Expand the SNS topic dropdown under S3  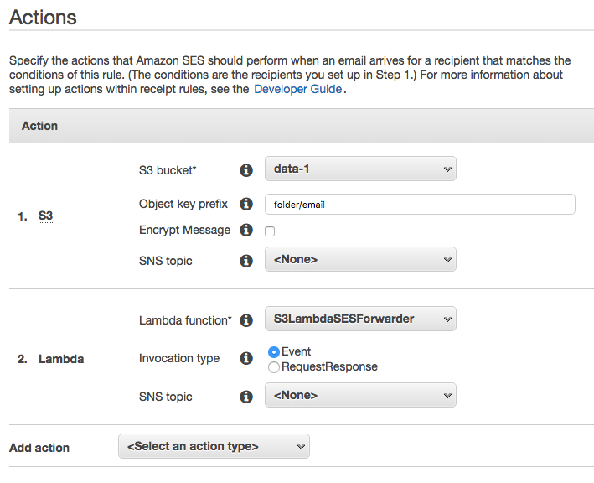point(360,259)
